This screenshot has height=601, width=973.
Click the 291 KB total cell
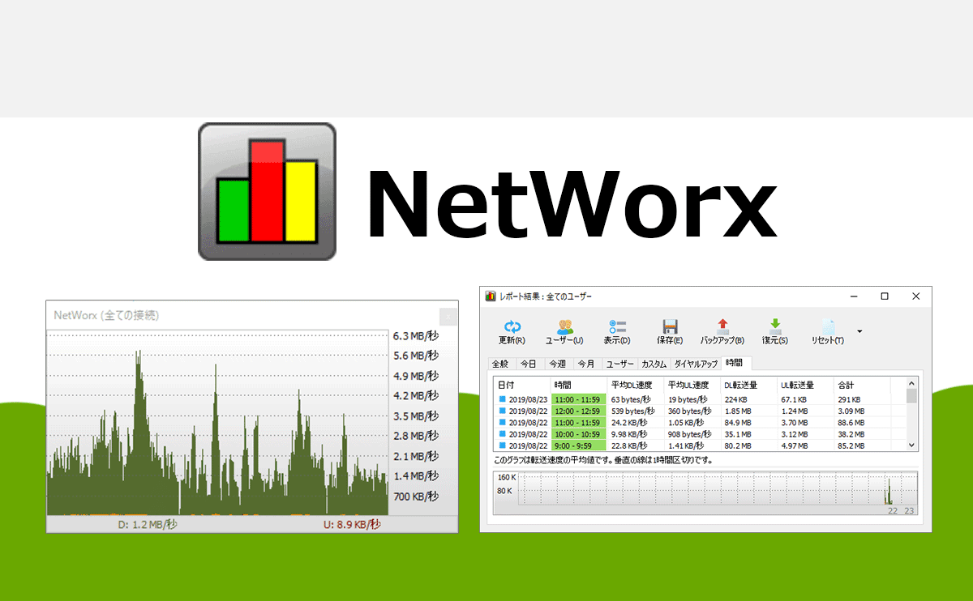coord(850,399)
